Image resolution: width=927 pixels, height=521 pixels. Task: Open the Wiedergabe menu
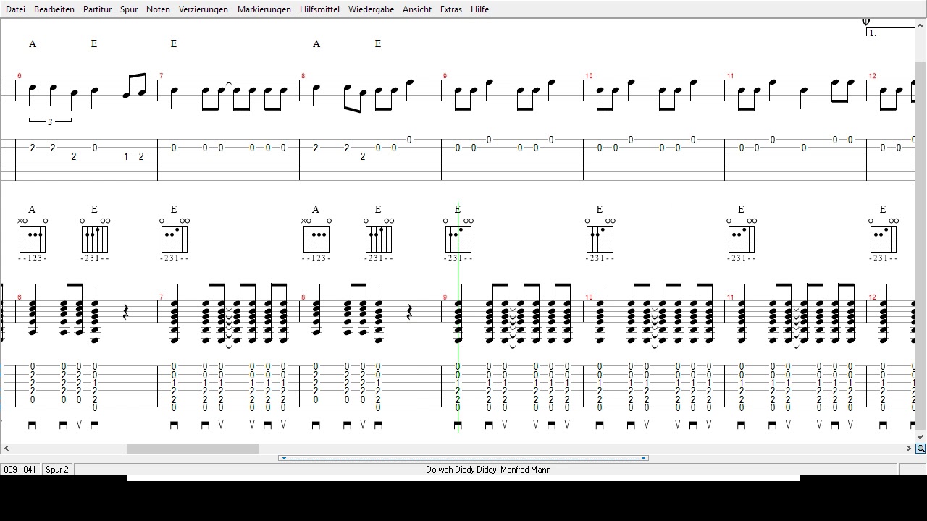click(x=371, y=9)
